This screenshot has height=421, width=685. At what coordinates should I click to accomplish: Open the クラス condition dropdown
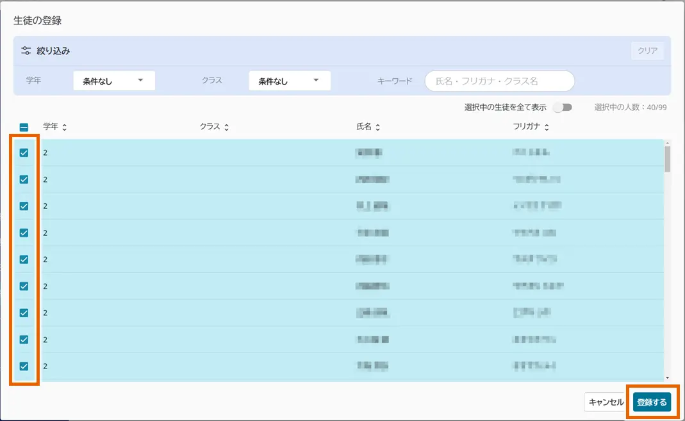289,81
